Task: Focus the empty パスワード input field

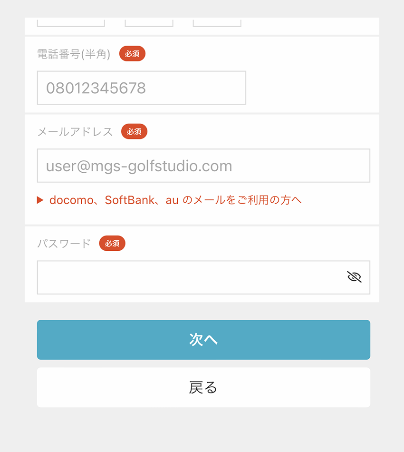Action: click(203, 277)
